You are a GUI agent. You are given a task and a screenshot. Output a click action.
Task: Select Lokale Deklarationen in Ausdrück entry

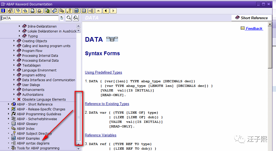[x=52, y=31]
